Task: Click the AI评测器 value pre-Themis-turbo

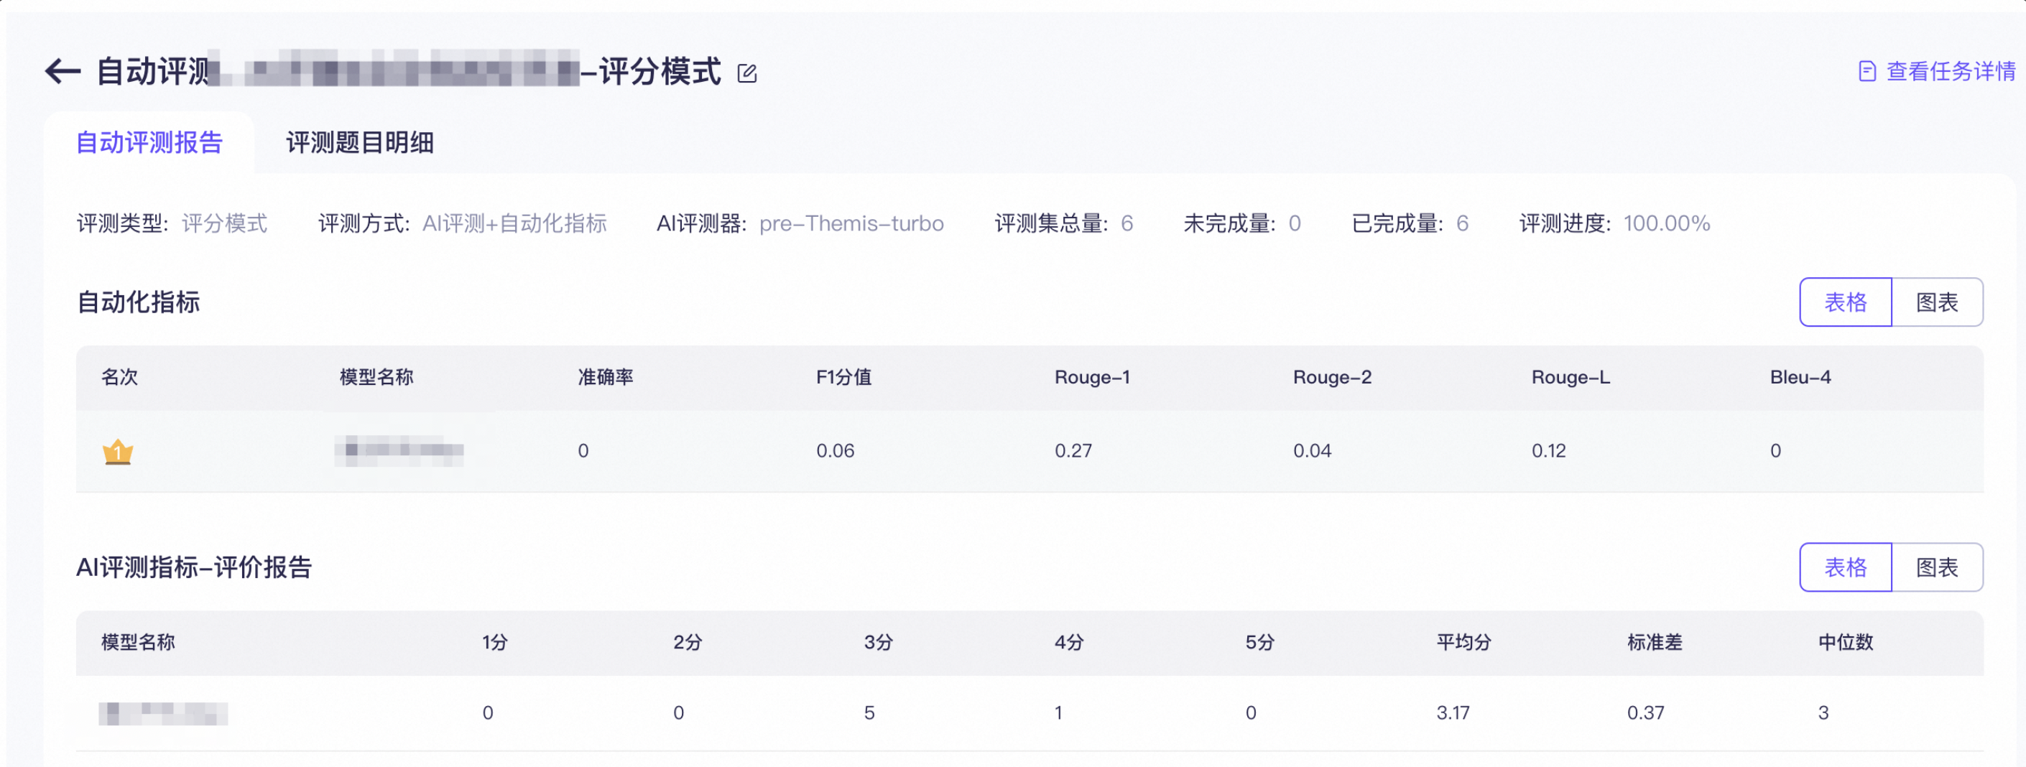Action: click(851, 224)
